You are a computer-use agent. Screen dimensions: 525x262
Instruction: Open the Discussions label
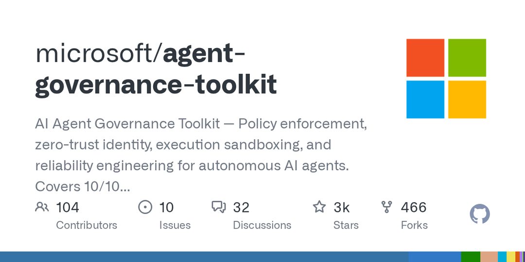[262, 225]
